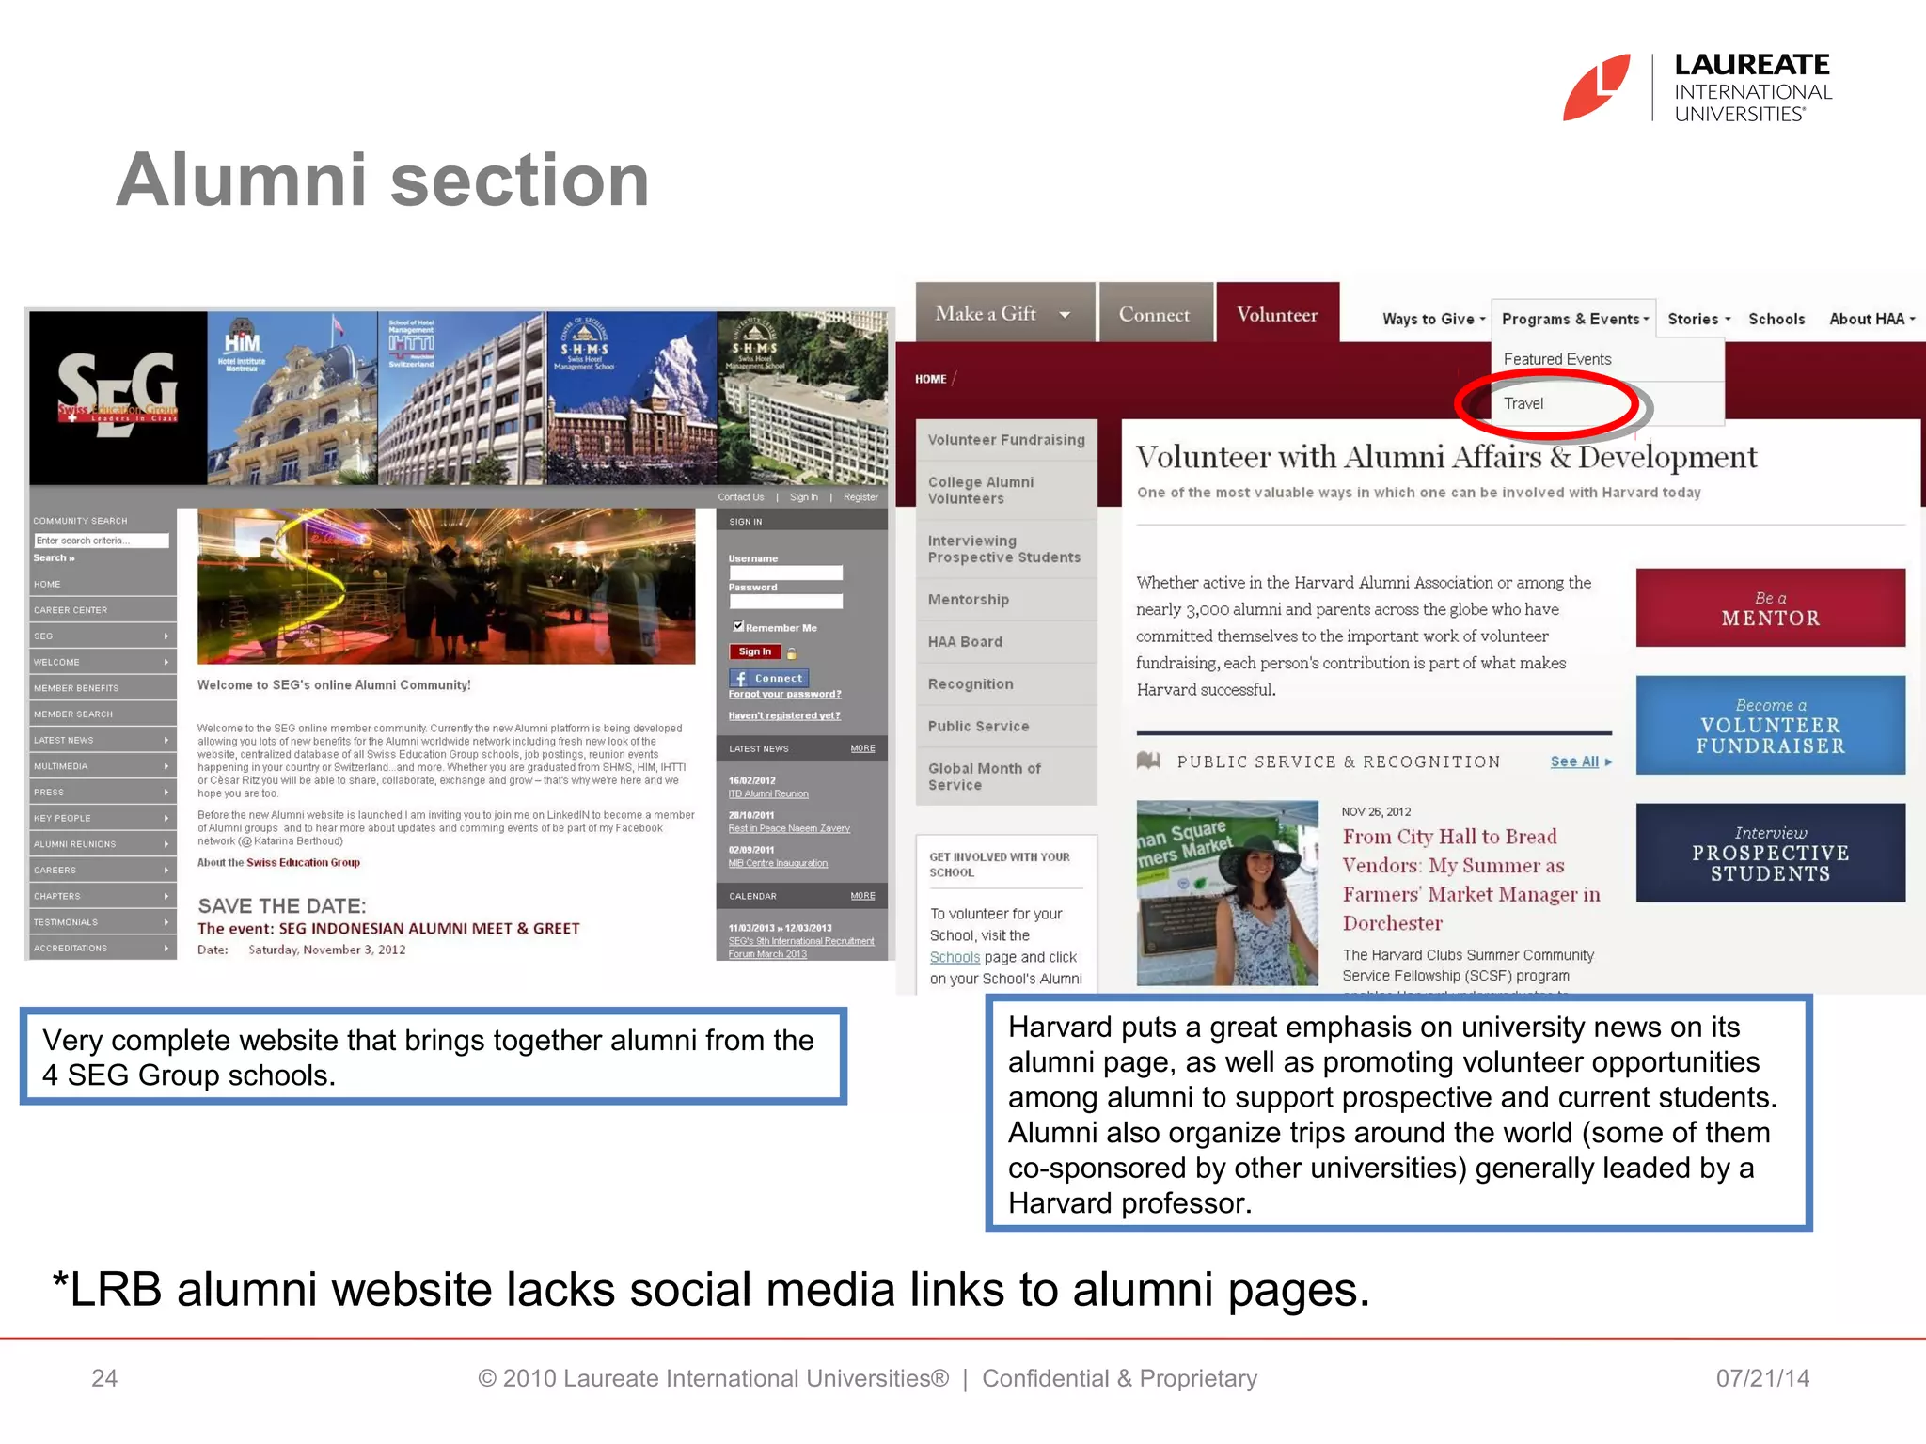Click the Facebook Connect icon button
The width and height of the screenshot is (1926, 1444).
[x=768, y=678]
